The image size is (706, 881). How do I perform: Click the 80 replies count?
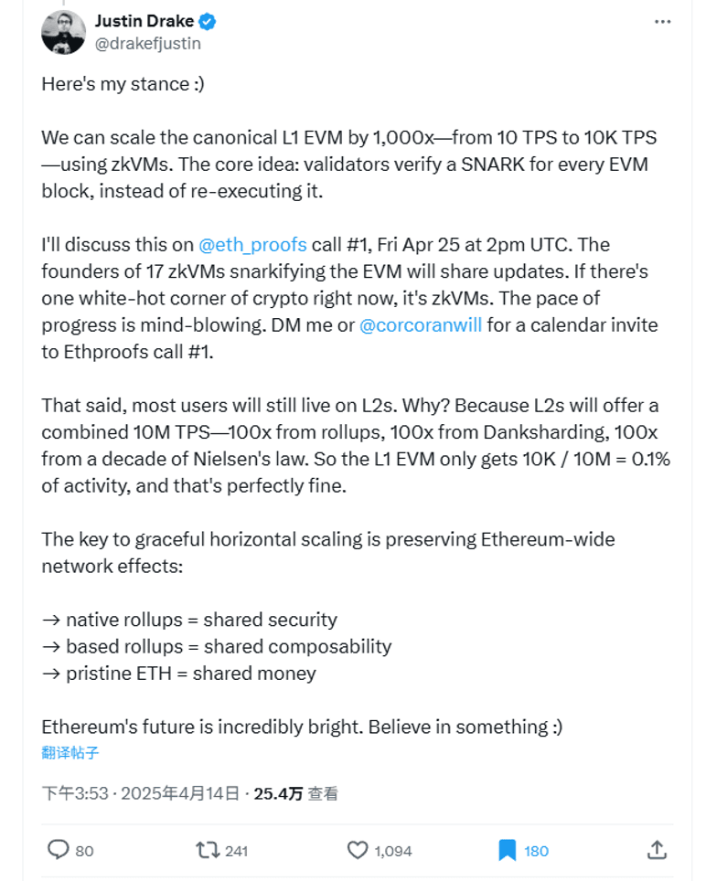tap(84, 851)
